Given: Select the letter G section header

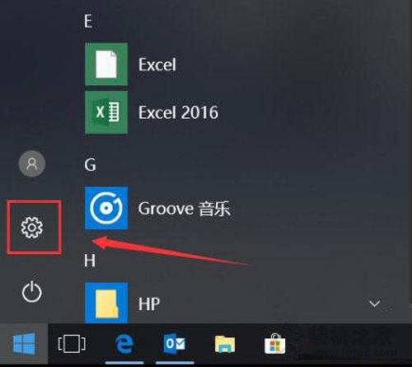Looking at the screenshot, I should pyautogui.click(x=90, y=165).
